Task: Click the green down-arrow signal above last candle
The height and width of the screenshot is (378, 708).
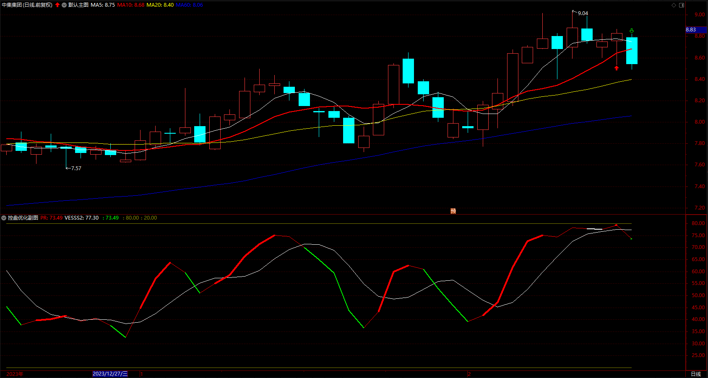Action: coord(632,31)
